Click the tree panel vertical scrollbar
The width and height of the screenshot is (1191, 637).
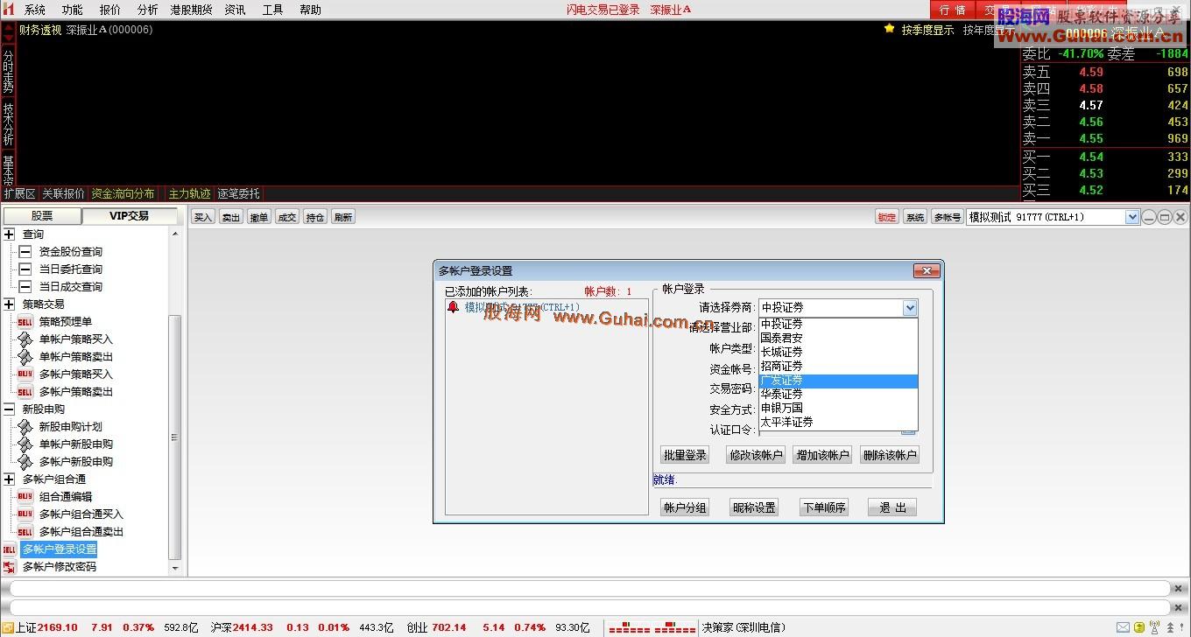click(175, 437)
